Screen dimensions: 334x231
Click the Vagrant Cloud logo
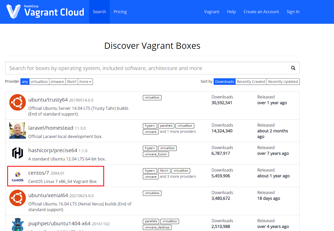pyautogui.click(x=45, y=11)
